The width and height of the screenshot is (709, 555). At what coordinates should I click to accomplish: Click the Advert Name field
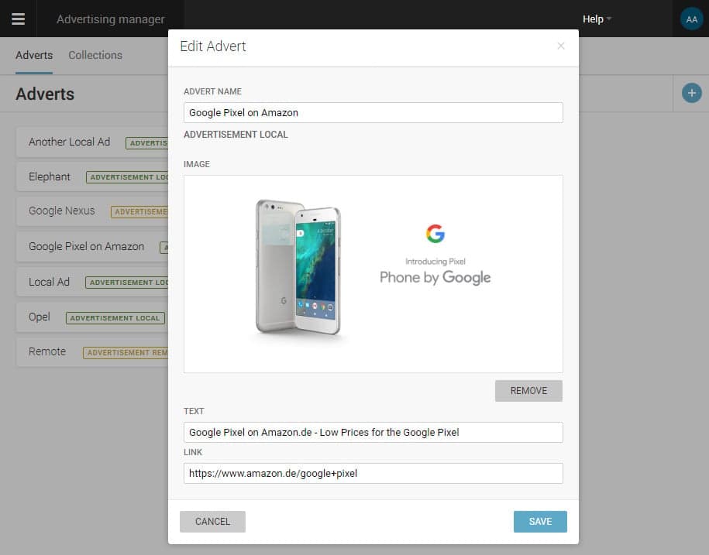point(373,112)
